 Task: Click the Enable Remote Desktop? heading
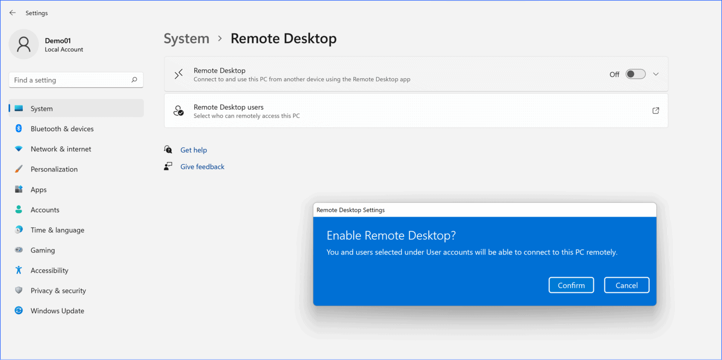point(391,235)
